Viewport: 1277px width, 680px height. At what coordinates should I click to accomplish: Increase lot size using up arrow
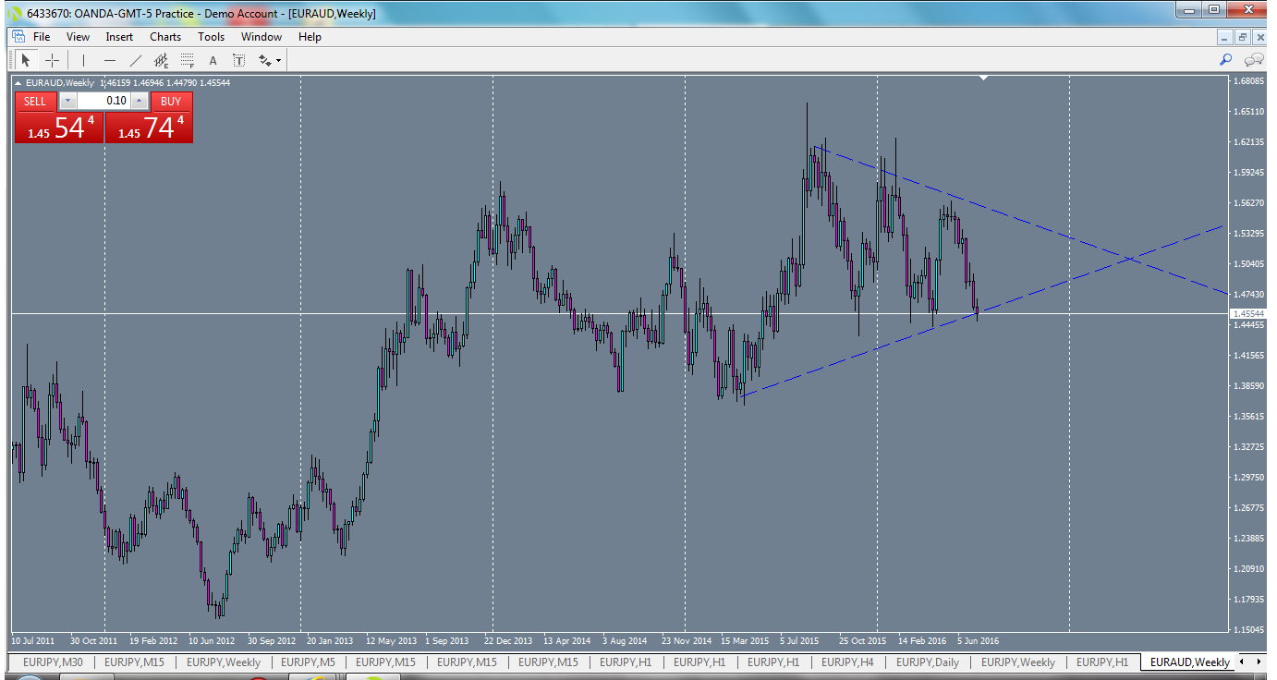[x=139, y=100]
